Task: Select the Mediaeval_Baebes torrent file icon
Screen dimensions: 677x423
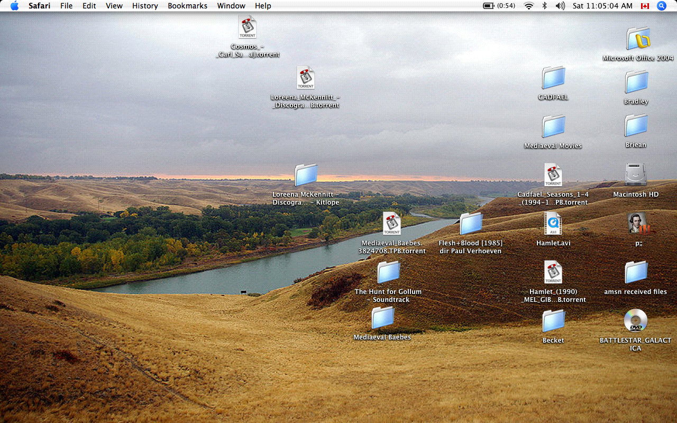Action: (392, 224)
